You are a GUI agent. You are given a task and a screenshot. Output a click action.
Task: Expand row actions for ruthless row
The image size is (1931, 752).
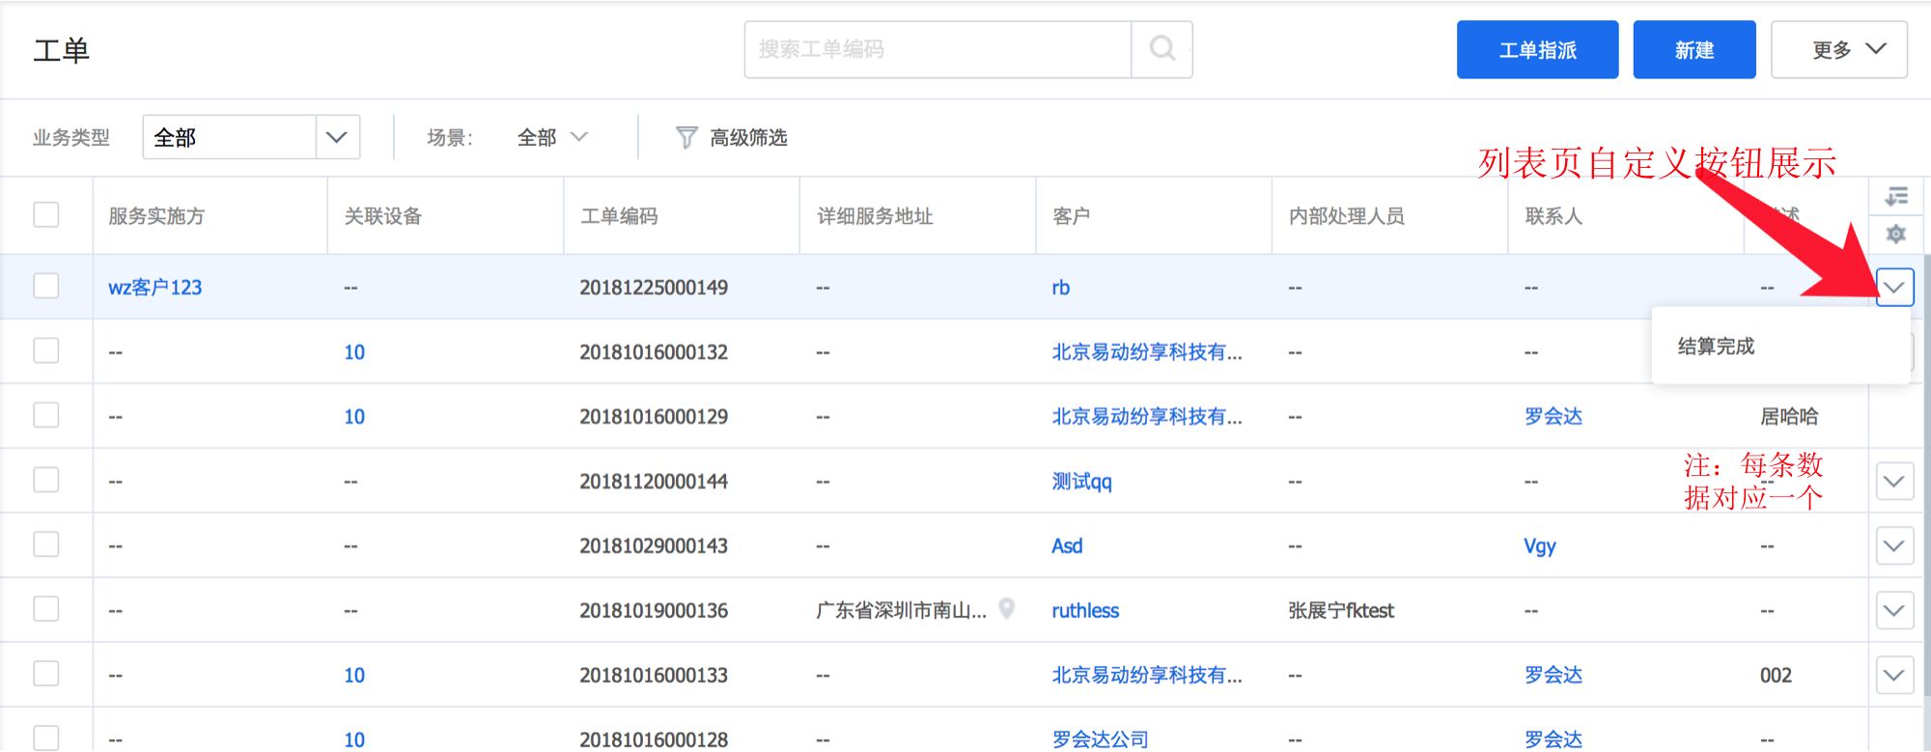1894,610
